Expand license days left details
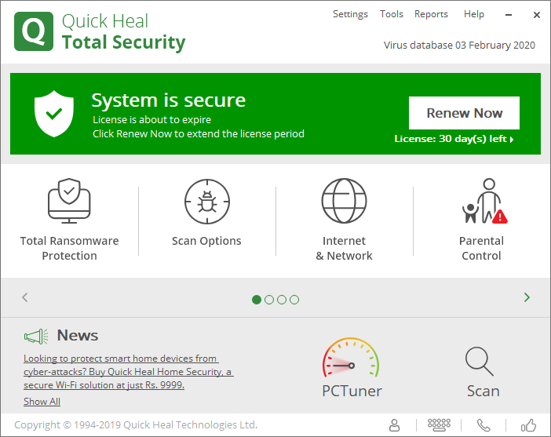This screenshot has height=437, width=551. [454, 139]
